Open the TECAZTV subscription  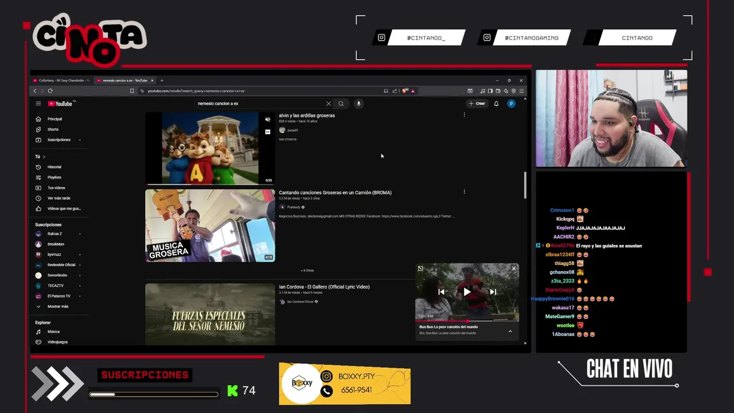[x=55, y=286]
